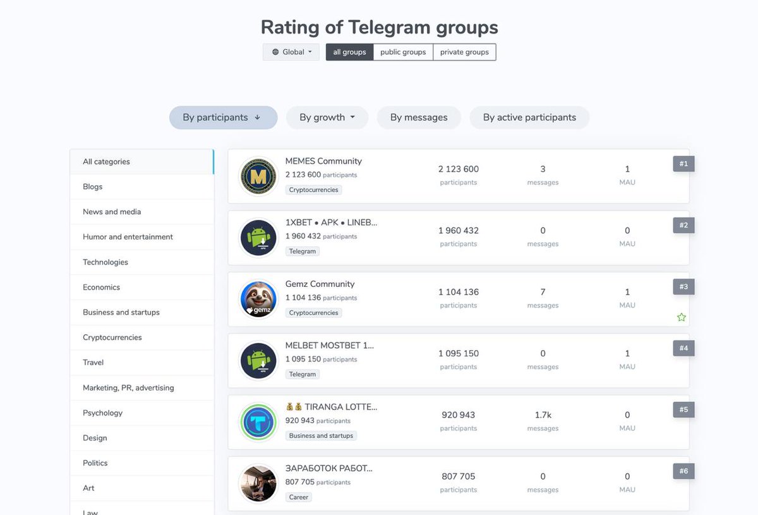The image size is (758, 515).
Task: Sort by active participants
Action: (529, 117)
